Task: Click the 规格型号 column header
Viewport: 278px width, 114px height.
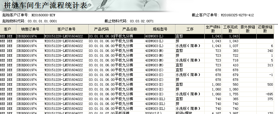Action: pyautogui.click(x=160, y=29)
